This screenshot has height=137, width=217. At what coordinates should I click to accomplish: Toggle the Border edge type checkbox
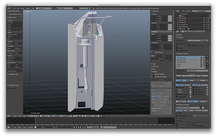click(x=177, y=90)
